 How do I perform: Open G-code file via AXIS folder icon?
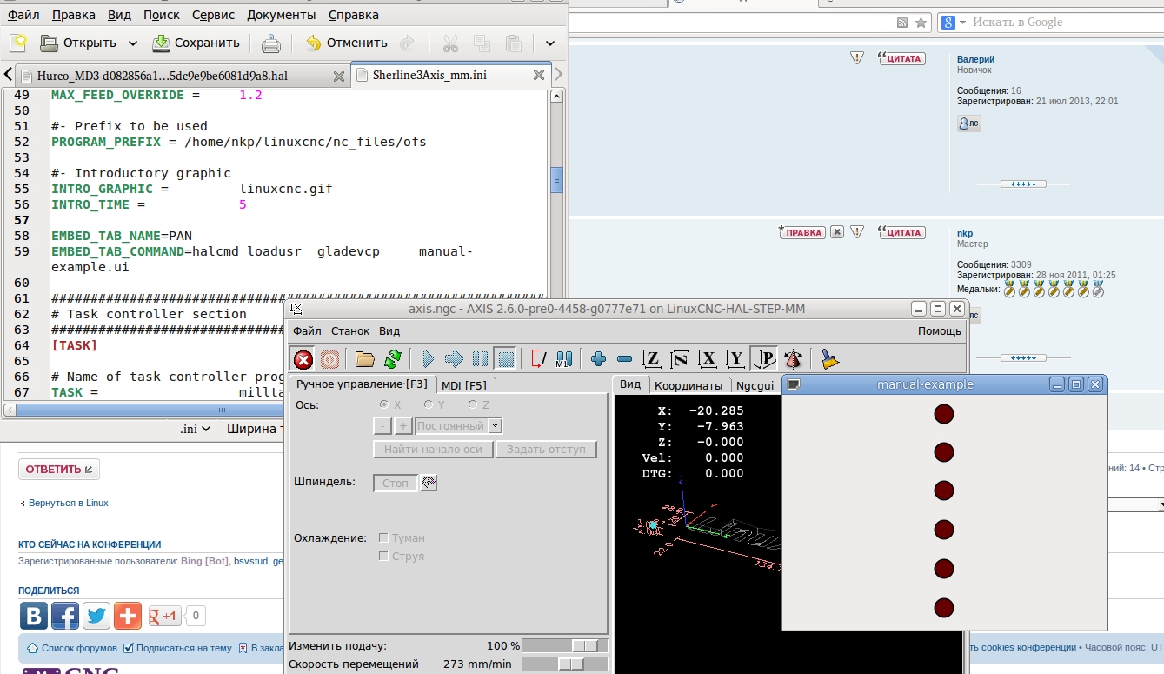365,359
